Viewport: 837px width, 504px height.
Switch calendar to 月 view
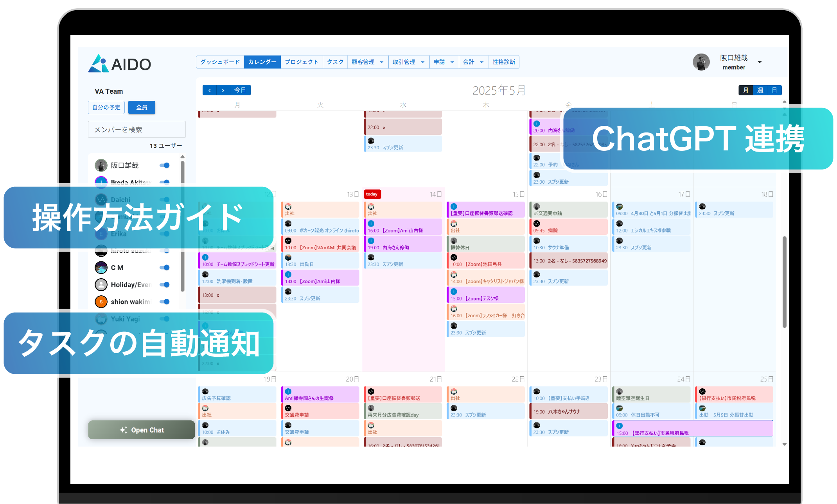tap(745, 90)
